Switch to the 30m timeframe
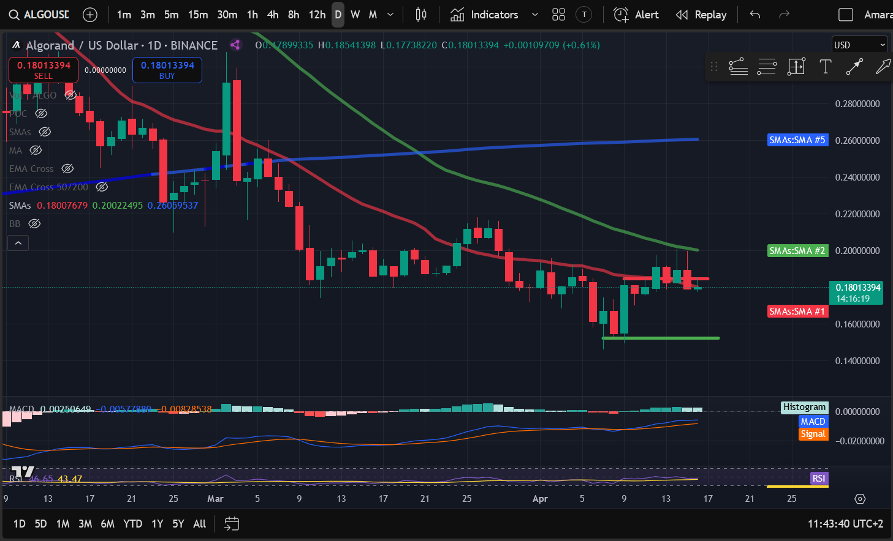 (x=227, y=15)
